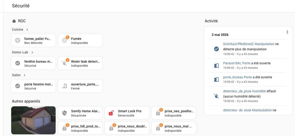
Task: Open the Parasol BAL Porte activity link
Action: pyautogui.click(x=237, y=63)
